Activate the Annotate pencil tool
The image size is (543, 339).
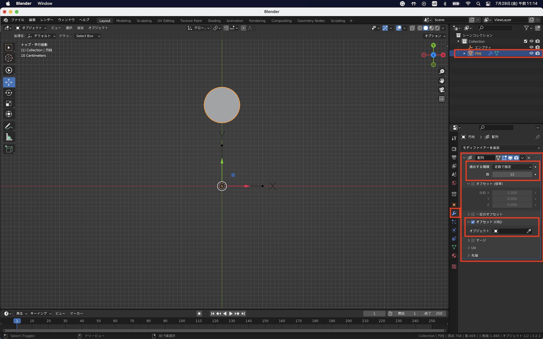(x=9, y=126)
